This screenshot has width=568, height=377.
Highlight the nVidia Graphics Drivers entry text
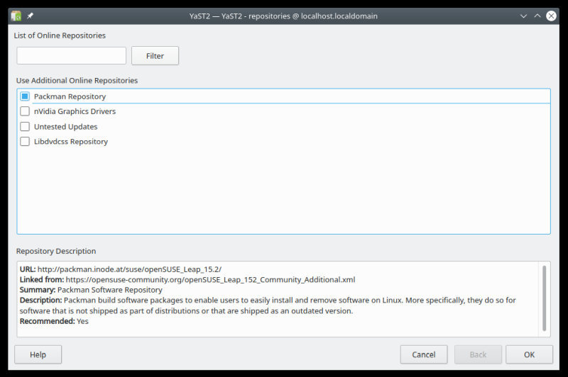tap(75, 111)
